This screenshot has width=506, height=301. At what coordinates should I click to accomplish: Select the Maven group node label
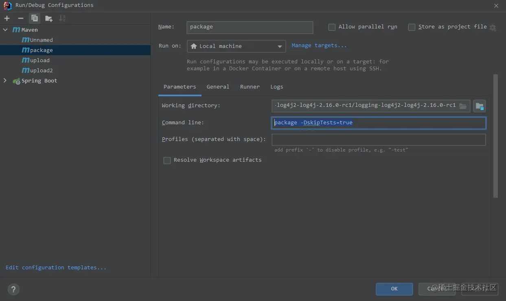click(30, 30)
